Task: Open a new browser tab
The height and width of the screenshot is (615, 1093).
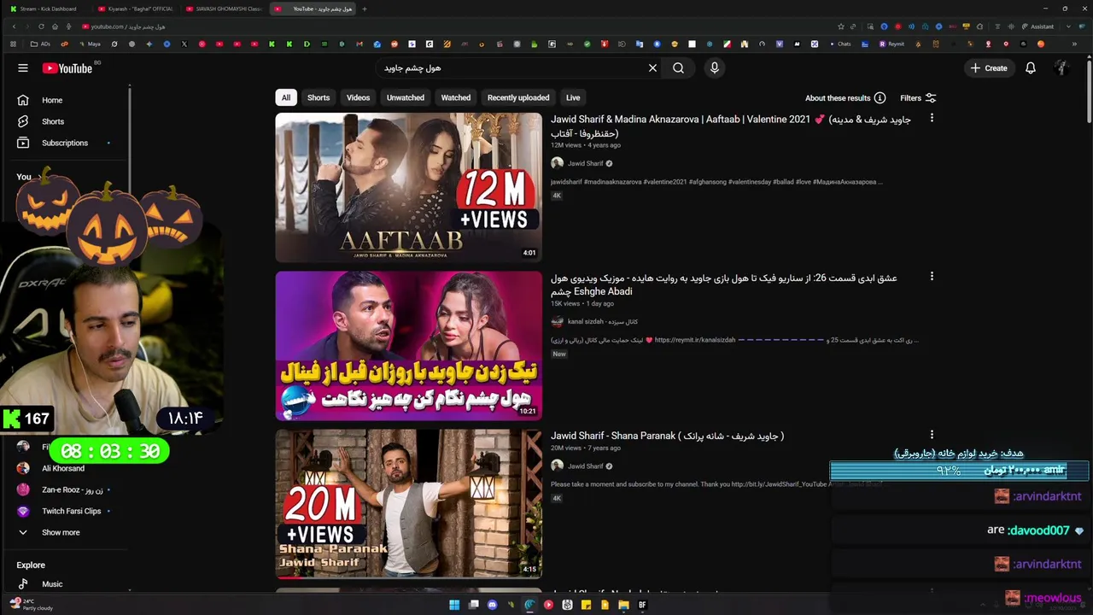Action: (x=365, y=9)
